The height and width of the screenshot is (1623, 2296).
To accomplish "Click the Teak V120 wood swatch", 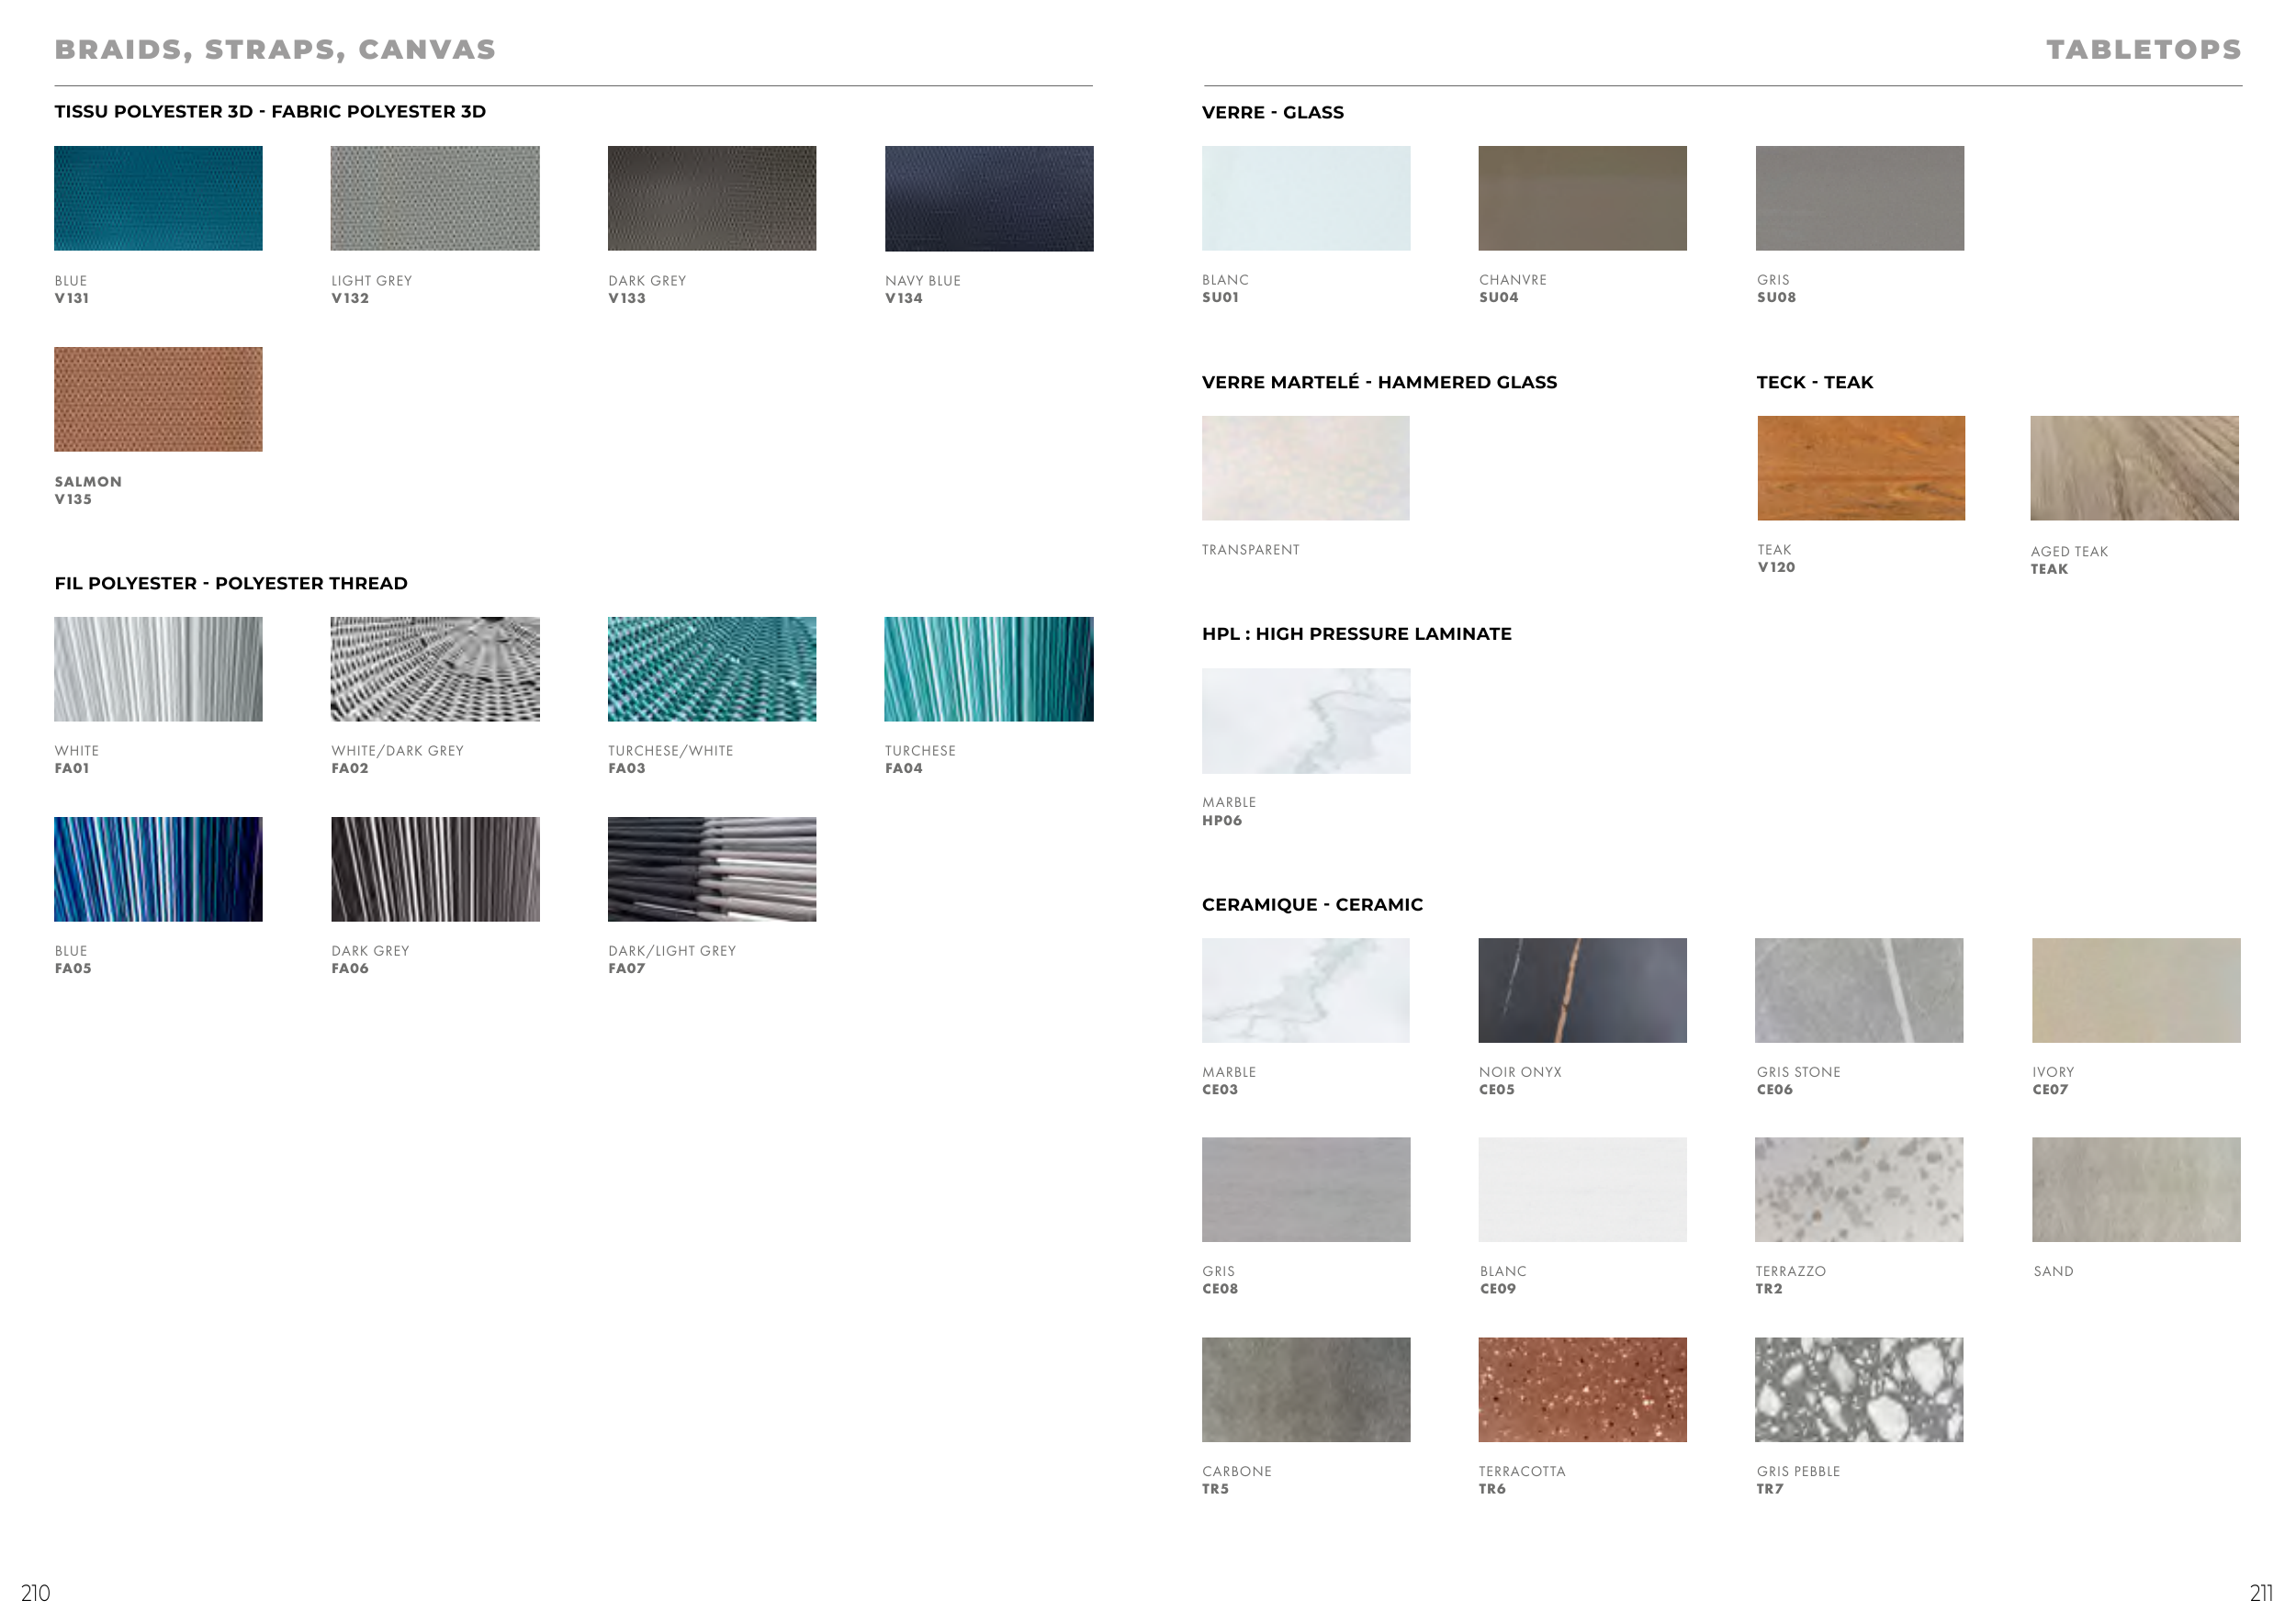I will [x=1860, y=467].
